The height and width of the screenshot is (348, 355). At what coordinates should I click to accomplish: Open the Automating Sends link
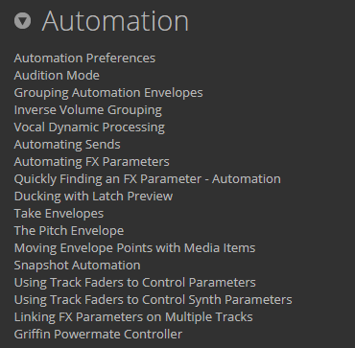click(x=67, y=145)
